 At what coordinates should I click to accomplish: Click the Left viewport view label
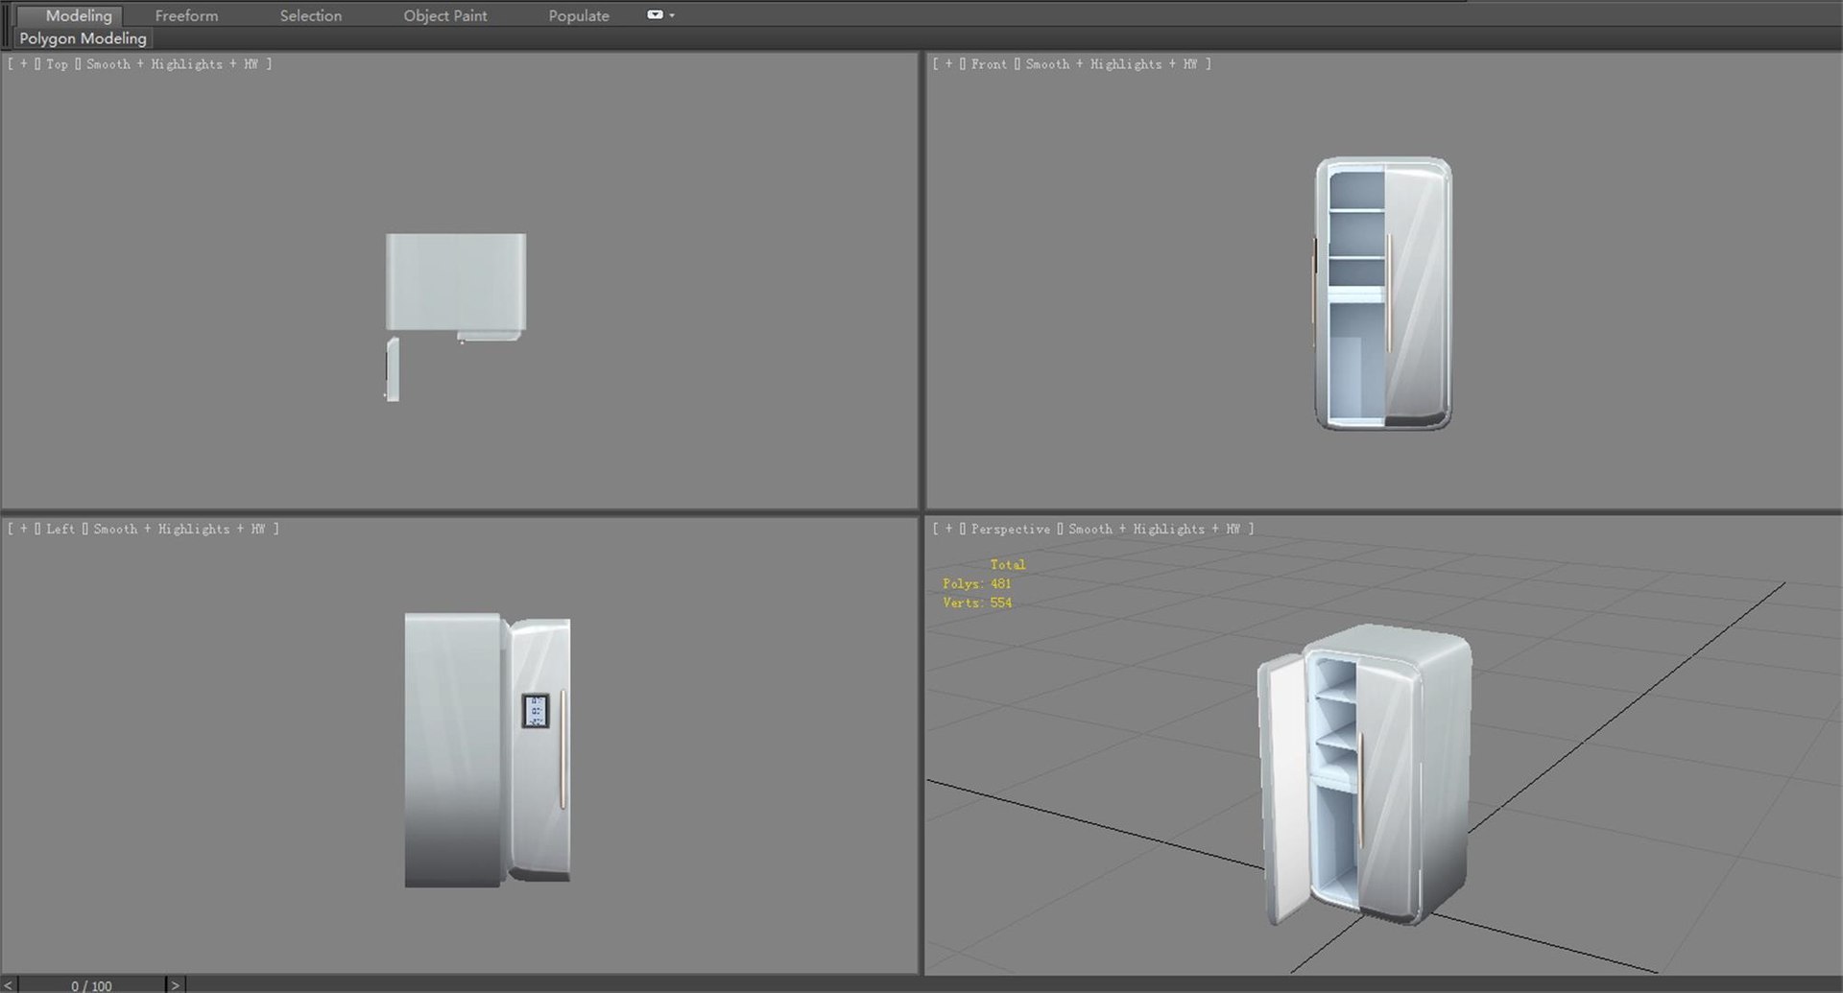(x=60, y=529)
